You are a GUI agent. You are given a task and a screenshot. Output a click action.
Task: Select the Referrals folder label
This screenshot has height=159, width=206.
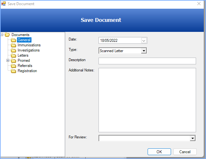point(25,66)
